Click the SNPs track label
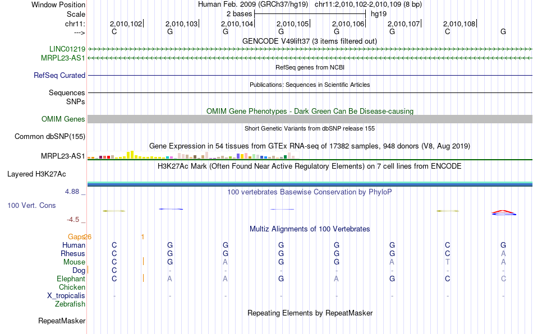Screen dimensions: 533x334 click(x=76, y=101)
